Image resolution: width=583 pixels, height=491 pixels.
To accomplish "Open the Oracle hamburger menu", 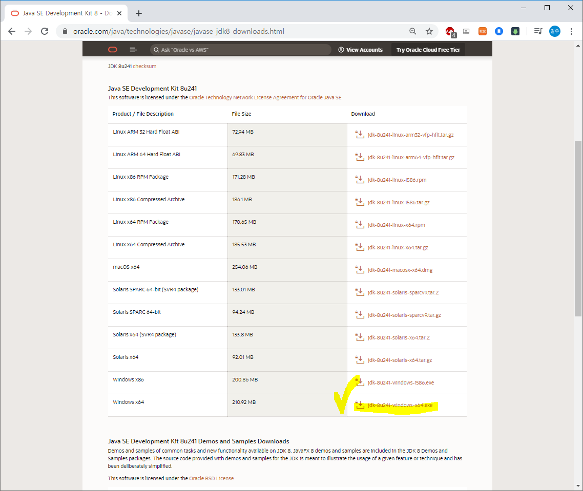I will [x=134, y=50].
